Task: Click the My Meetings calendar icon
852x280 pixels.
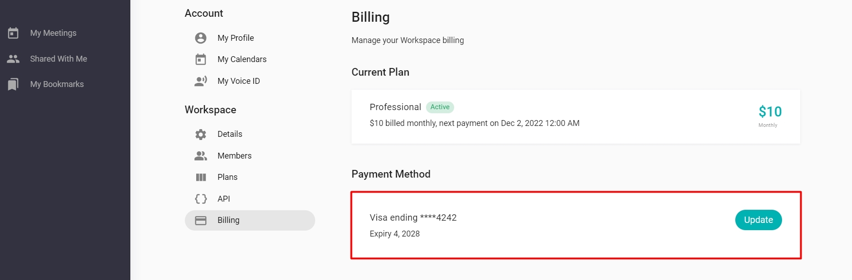Action: (13, 33)
